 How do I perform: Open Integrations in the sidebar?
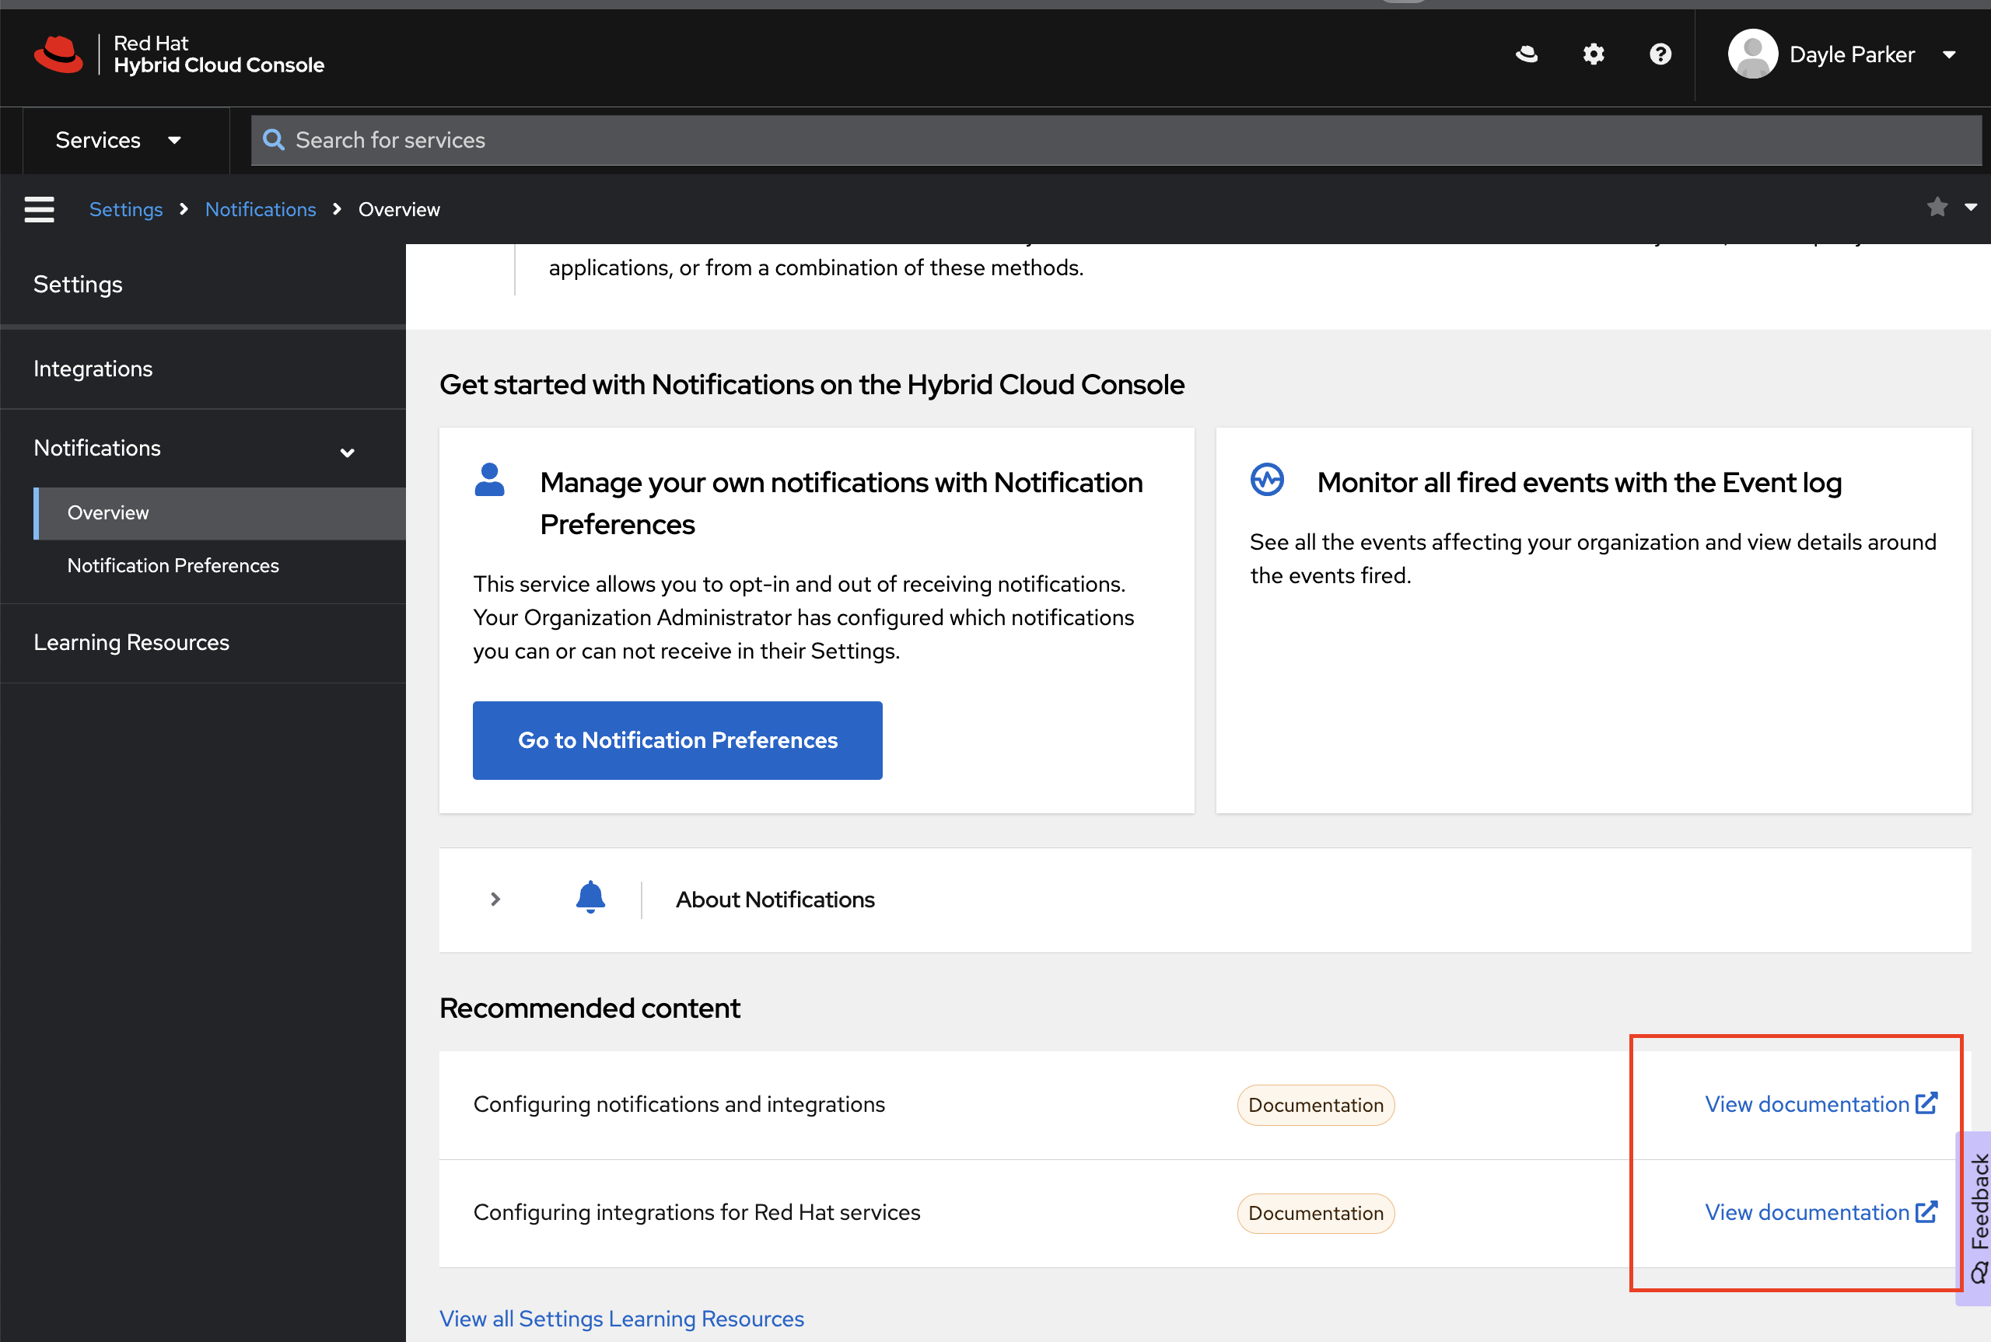click(x=93, y=369)
